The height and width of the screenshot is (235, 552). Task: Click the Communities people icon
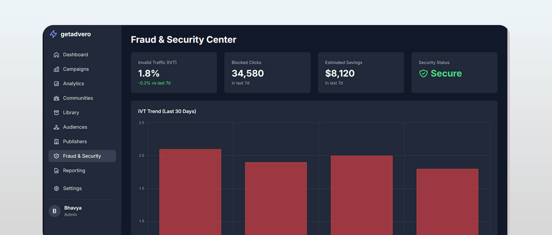coord(56,98)
